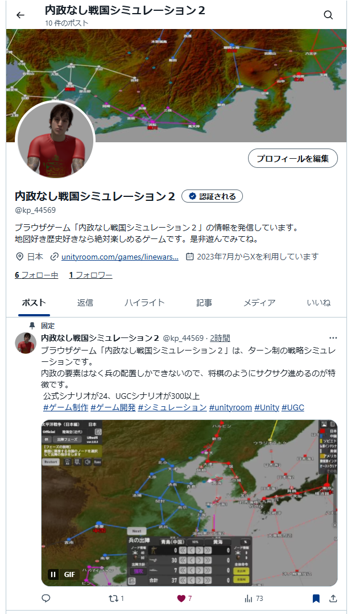The height and width of the screenshot is (614, 351).
Task: Open the メディア tab
Action: (259, 303)
